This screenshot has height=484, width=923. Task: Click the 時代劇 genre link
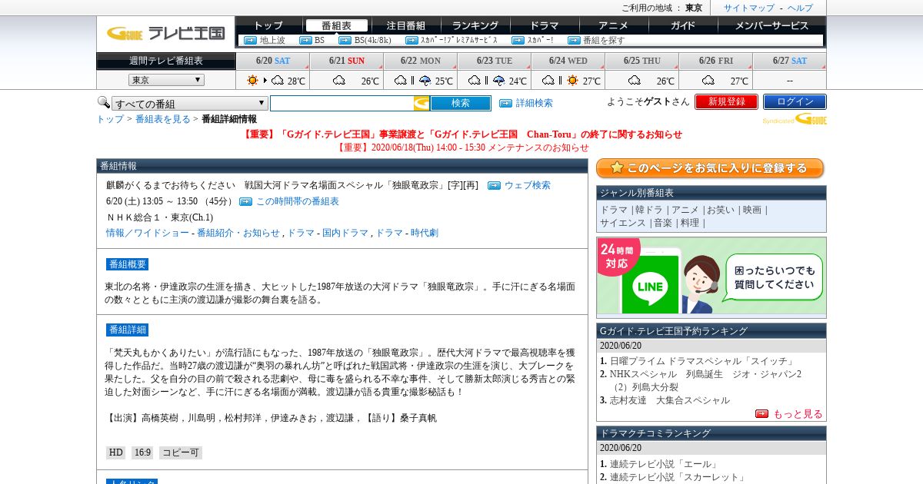tap(425, 233)
